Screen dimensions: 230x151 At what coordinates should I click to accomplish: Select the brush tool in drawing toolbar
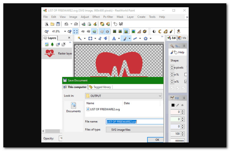125,38
